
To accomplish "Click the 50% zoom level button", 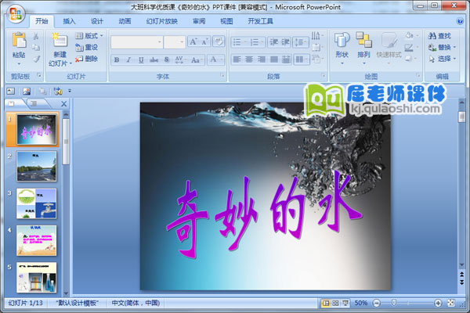I will pyautogui.click(x=361, y=303).
